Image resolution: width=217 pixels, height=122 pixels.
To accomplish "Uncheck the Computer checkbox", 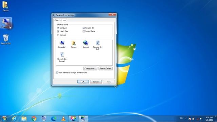I will 58,28.
